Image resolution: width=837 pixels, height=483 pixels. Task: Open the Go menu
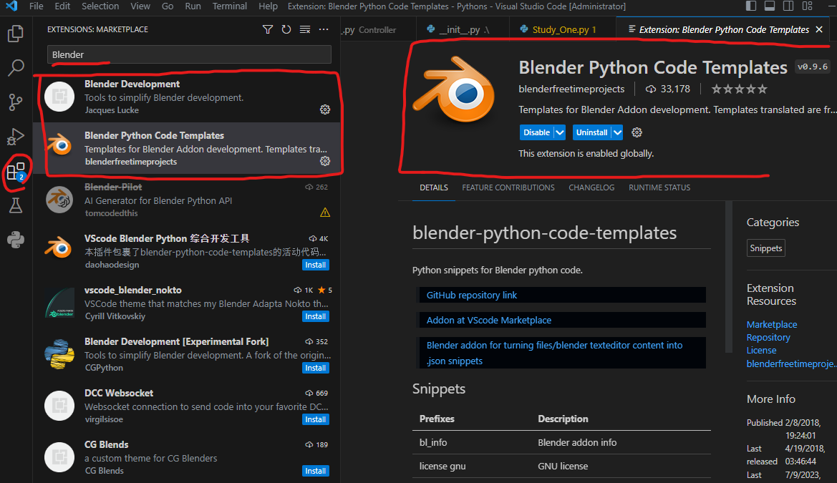pos(168,6)
